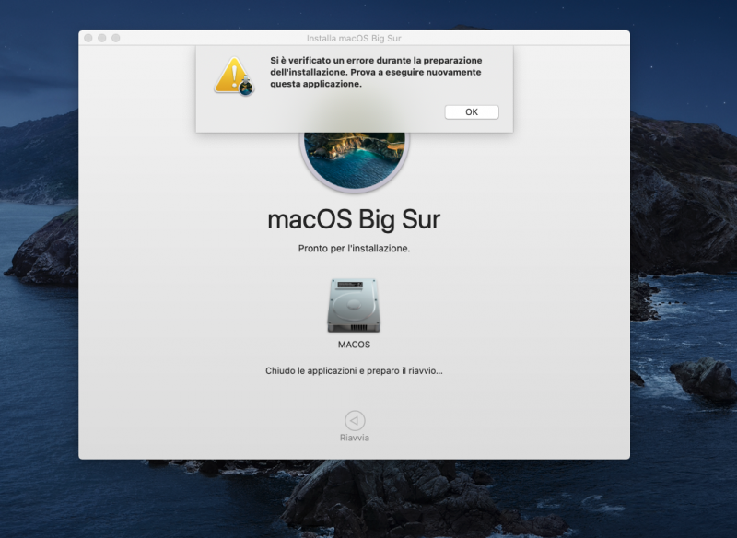This screenshot has width=737, height=538.
Task: Click the error message text in the dialog
Action: click(376, 72)
